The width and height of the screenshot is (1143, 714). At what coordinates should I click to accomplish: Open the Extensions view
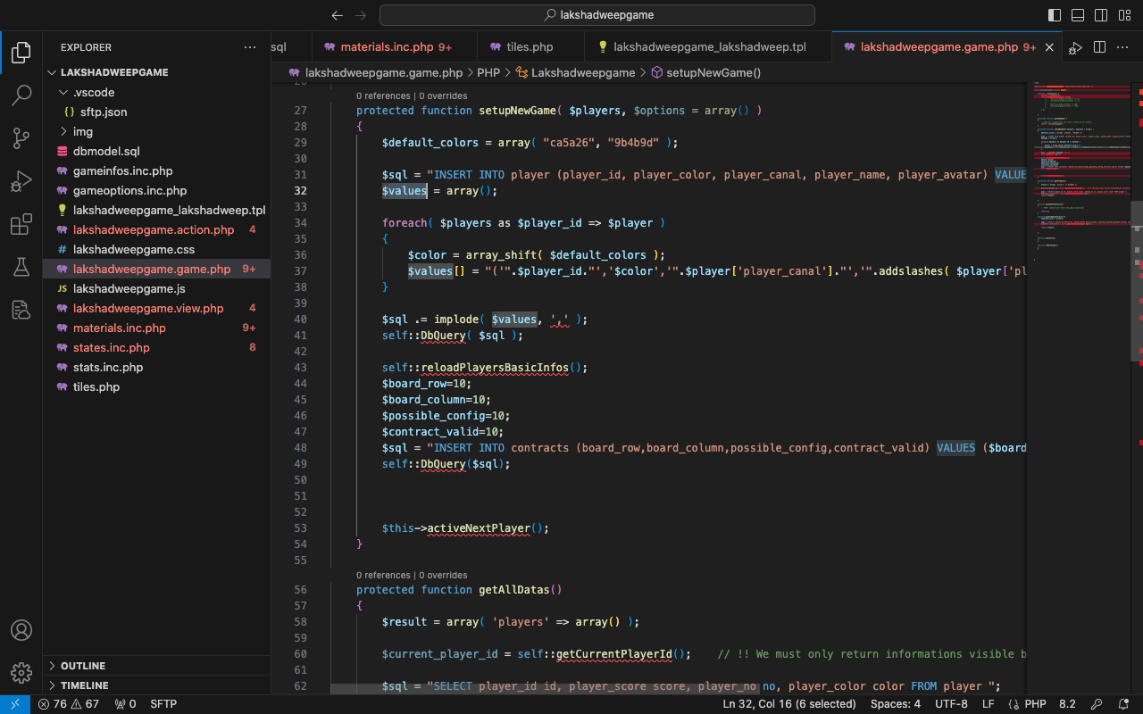[21, 224]
